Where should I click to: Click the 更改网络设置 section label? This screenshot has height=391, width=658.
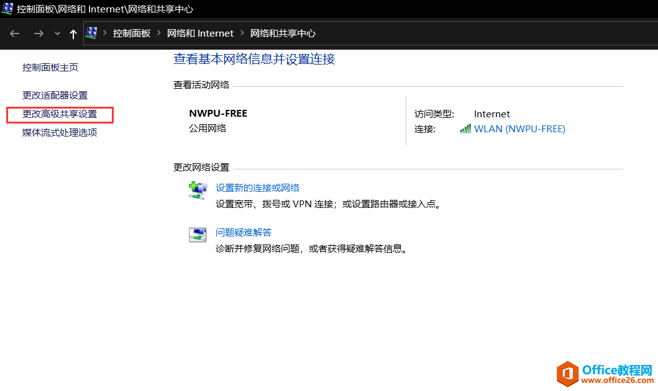pos(201,168)
